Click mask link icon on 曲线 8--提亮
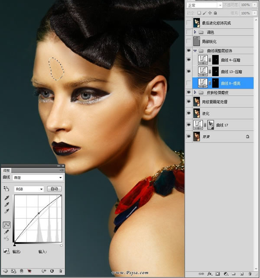260x278 pixels. click(x=210, y=83)
